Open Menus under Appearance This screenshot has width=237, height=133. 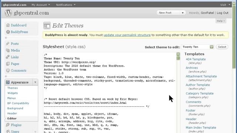(11, 98)
